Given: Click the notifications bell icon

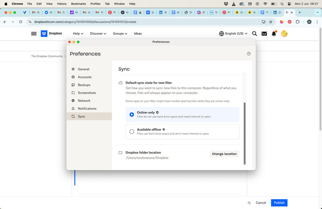Looking at the screenshot, I should tap(274, 34).
